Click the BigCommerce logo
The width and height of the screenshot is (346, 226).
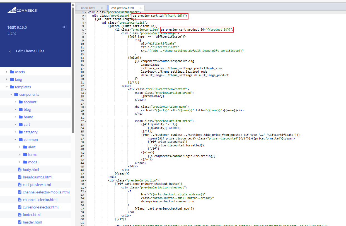click(x=22, y=11)
